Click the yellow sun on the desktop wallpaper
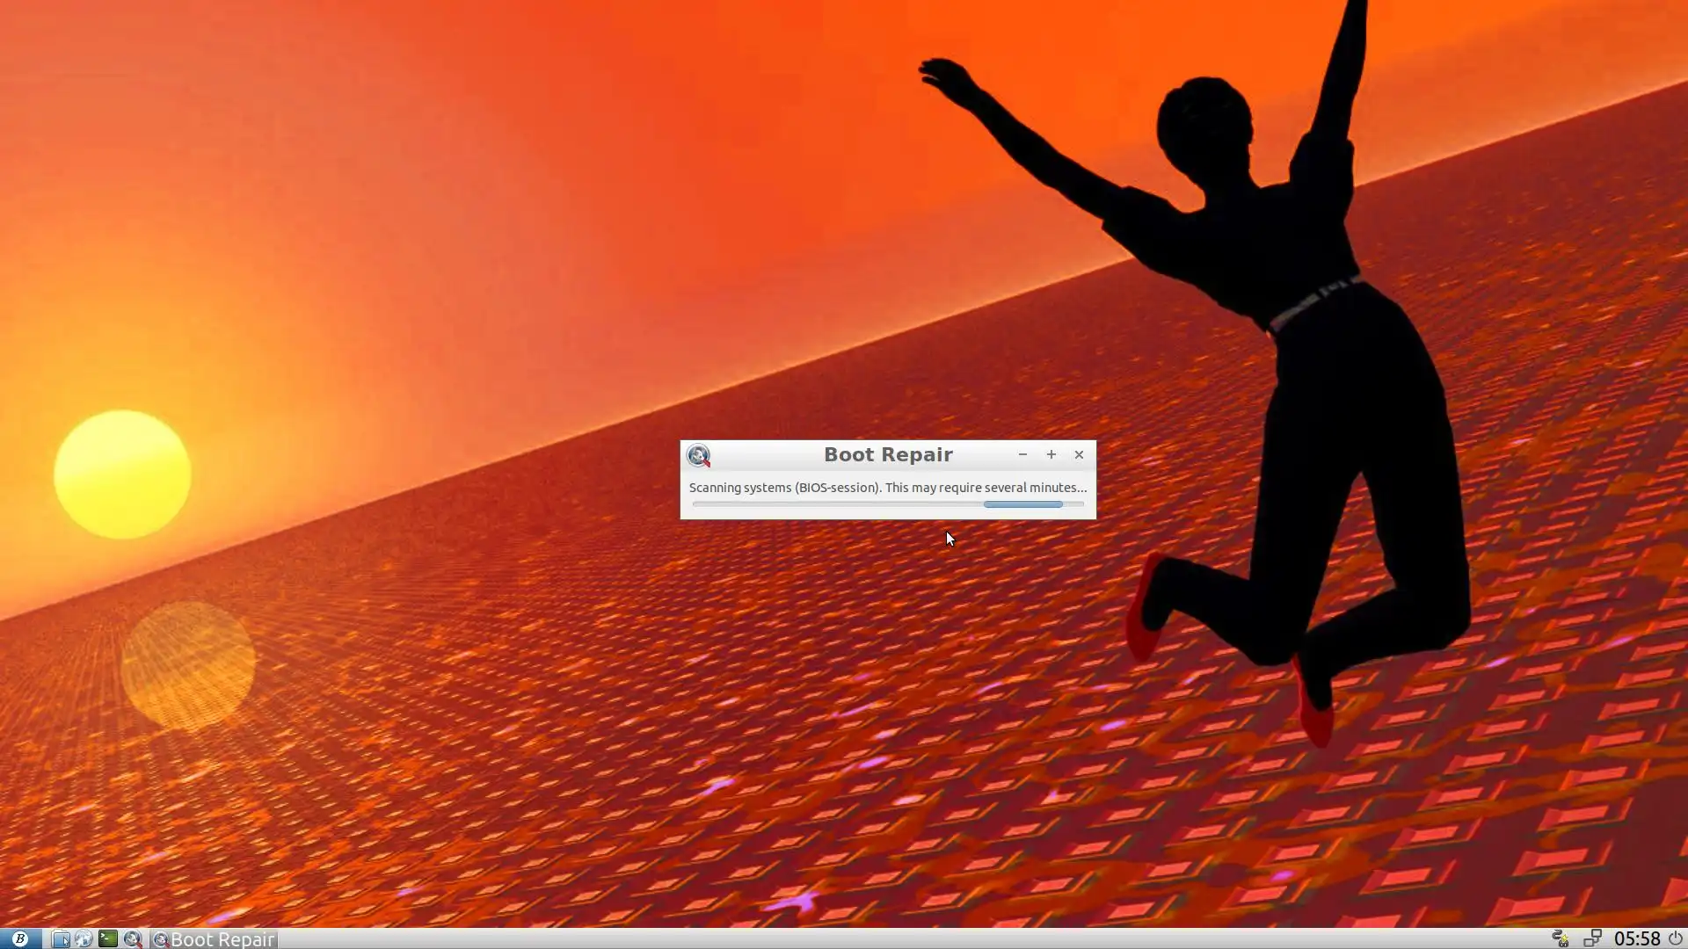1688x949 pixels. point(122,474)
